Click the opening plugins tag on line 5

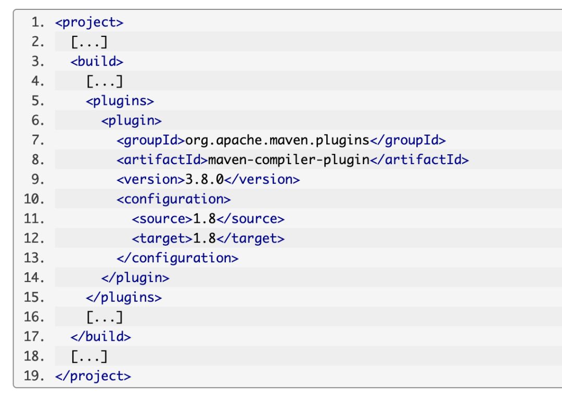(x=120, y=101)
